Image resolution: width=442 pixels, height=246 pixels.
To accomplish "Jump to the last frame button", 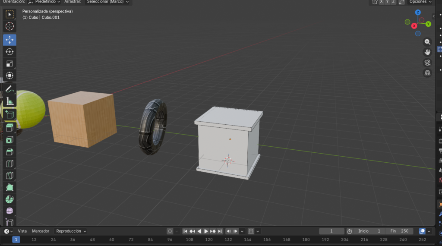I will 220,231.
